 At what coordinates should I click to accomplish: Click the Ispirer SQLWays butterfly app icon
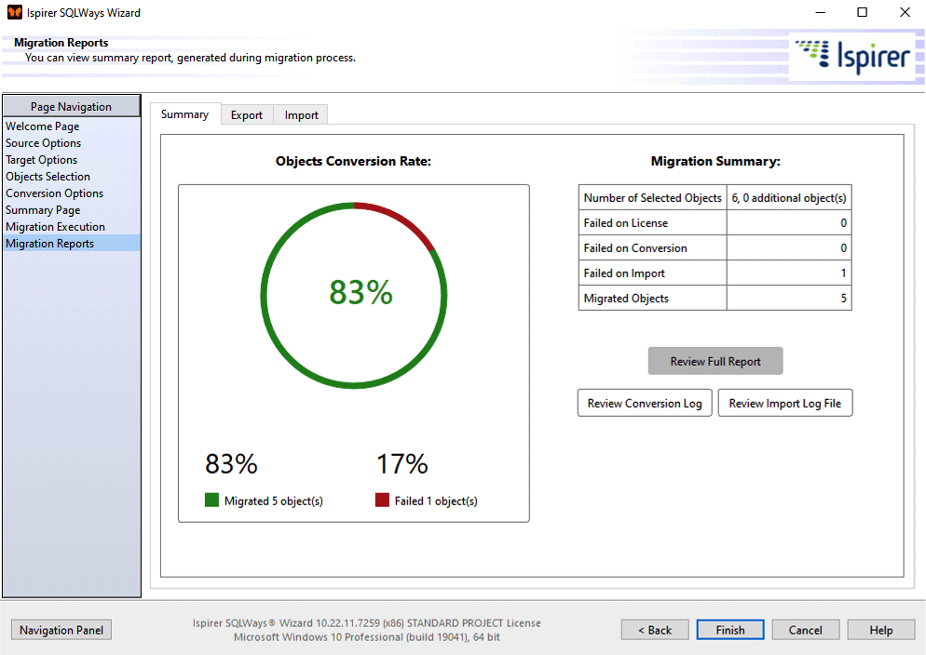click(15, 12)
